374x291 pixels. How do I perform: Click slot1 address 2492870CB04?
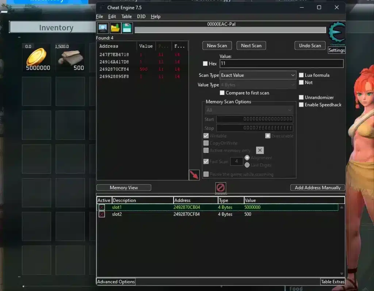pyautogui.click(x=187, y=207)
